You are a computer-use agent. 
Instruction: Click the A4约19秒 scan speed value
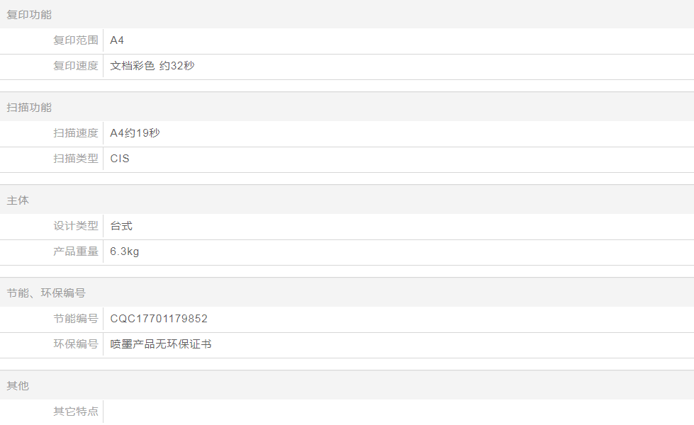(x=135, y=133)
